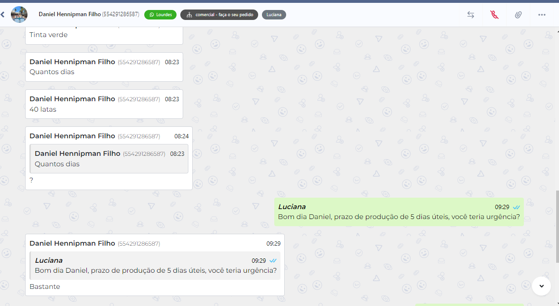559x306 pixels.
Task: Click the red end-call phone icon
Action: [494, 15]
